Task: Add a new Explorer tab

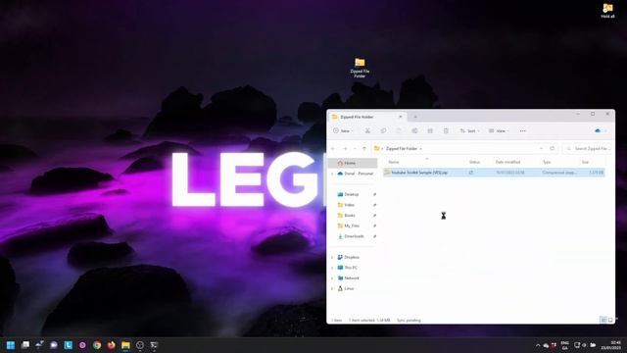Action: coord(415,117)
